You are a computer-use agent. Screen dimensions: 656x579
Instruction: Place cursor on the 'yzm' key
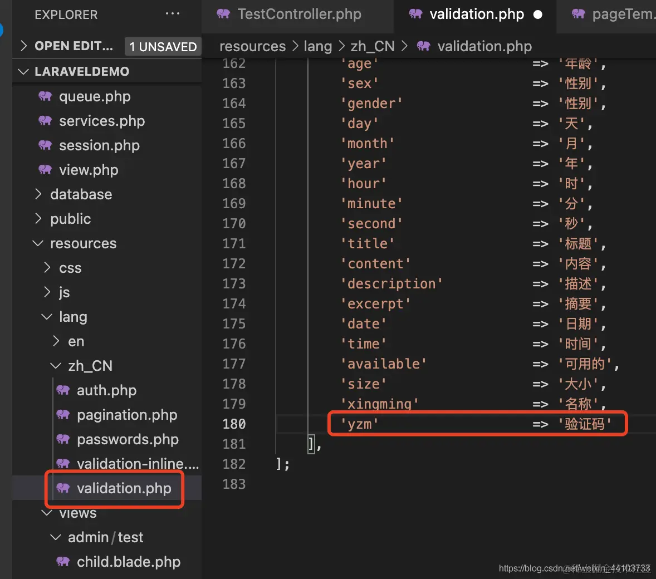[359, 424]
